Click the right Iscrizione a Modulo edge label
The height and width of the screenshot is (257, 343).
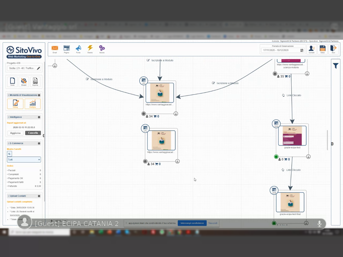pos(225,83)
